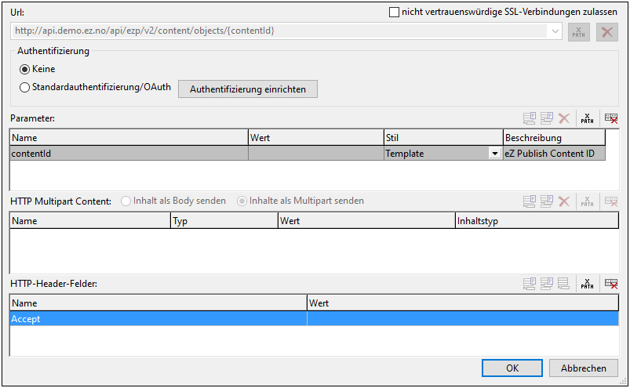Enable 'nicht vertrauenswürdige SSL-Verbindungen zulassen' checkbox
The height and width of the screenshot is (388, 630).
point(394,13)
